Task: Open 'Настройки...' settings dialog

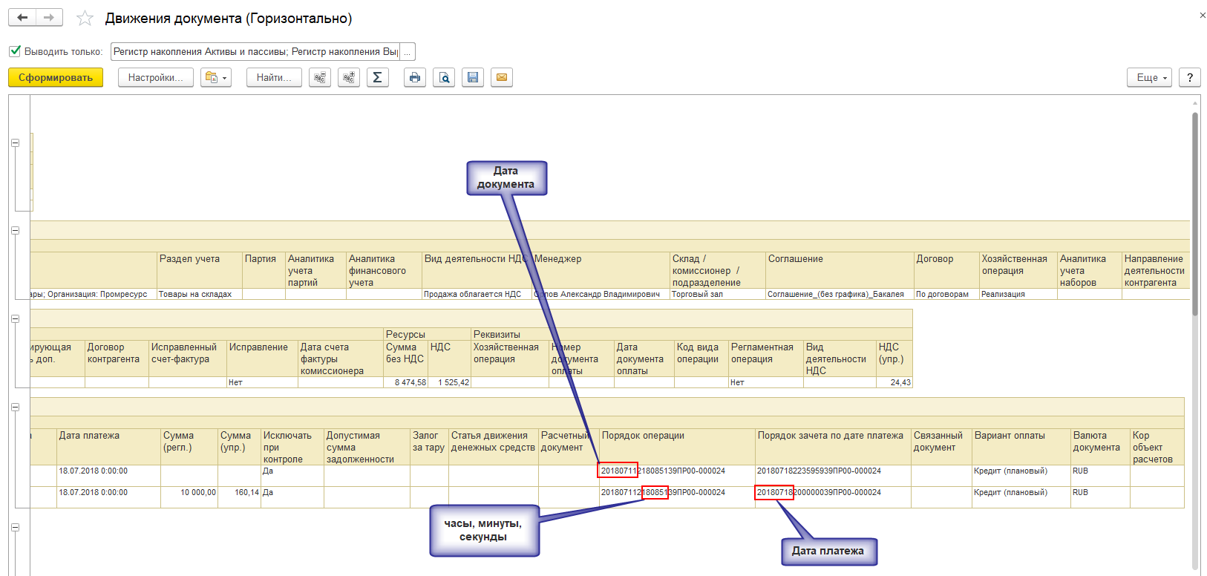Action: point(155,77)
